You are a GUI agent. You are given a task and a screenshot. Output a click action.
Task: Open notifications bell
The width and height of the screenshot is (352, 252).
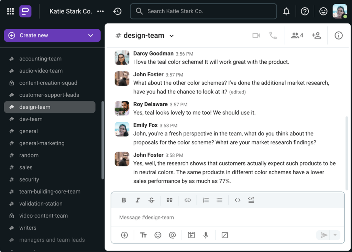(286, 11)
